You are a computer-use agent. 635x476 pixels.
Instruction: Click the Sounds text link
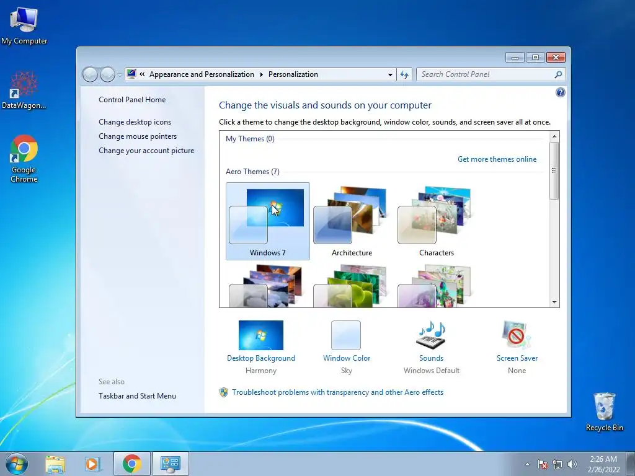click(432, 358)
